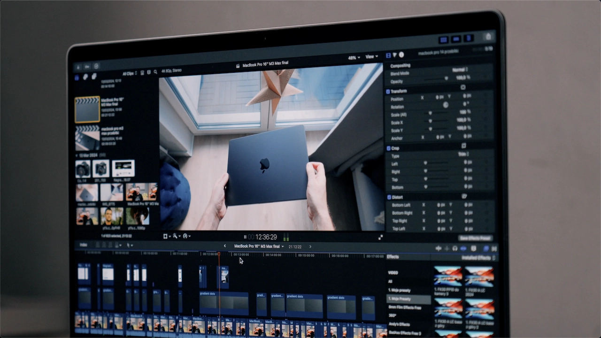Enter full screen viewer arrows icon

[380, 238]
